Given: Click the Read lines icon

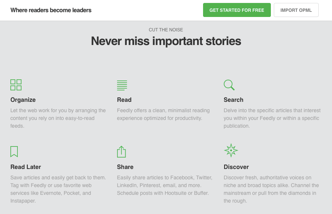Looking at the screenshot, I should click(122, 85).
